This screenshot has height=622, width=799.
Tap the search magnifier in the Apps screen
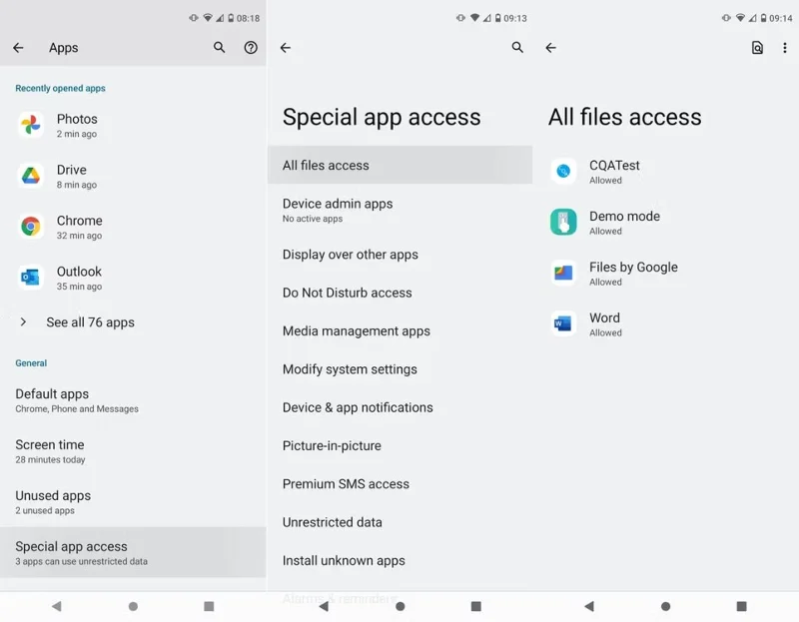click(x=219, y=47)
